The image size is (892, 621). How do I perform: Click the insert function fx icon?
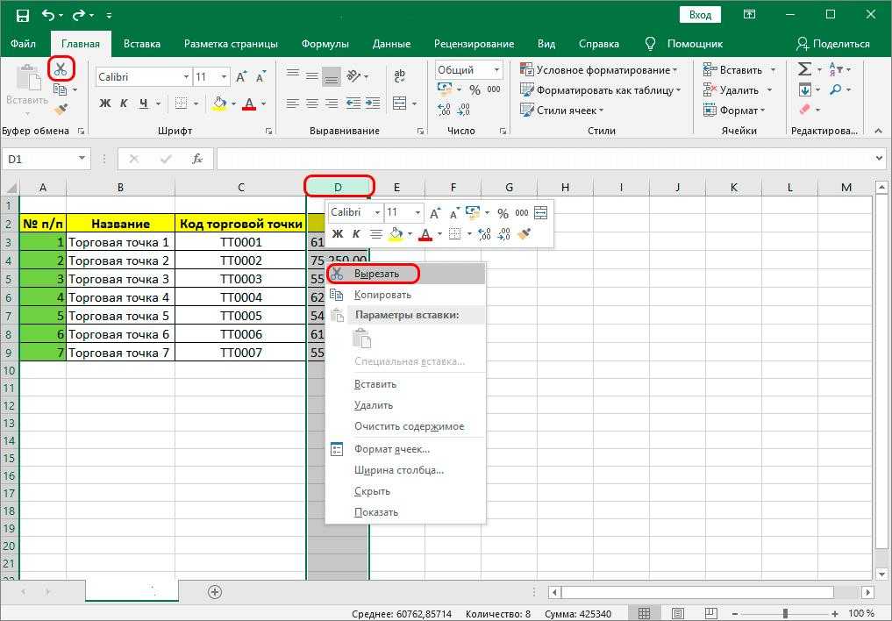pos(198,159)
